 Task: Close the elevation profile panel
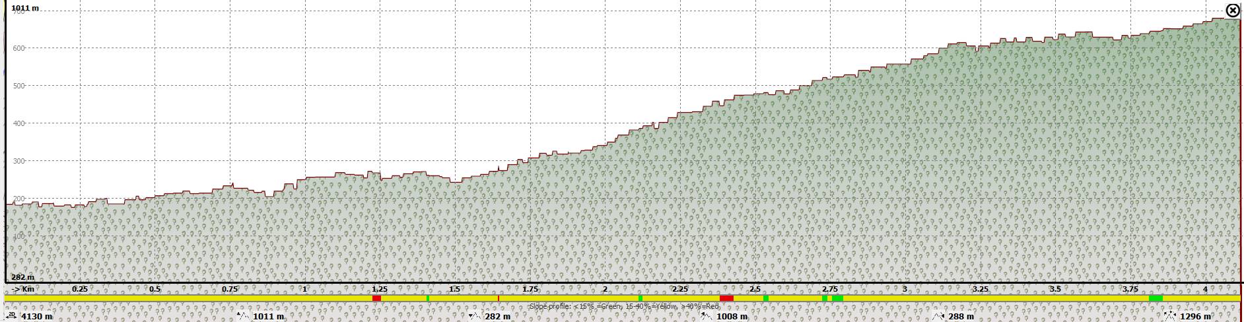click(1232, 11)
